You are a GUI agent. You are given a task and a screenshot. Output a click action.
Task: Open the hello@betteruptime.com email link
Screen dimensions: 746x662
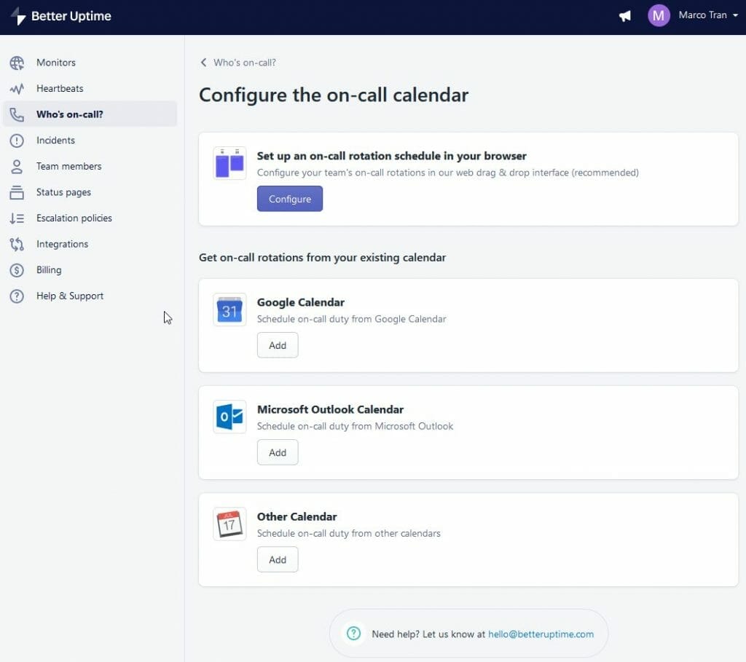point(541,634)
